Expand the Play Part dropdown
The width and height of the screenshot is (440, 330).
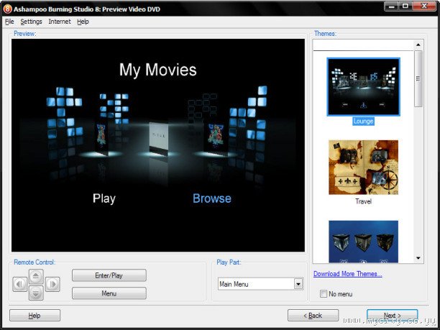pos(298,284)
